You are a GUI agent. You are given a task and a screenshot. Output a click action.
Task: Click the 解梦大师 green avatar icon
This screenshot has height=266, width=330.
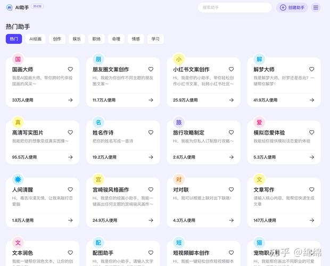pos(259,59)
